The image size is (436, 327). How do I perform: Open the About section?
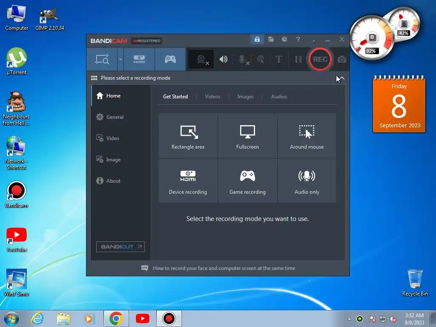tap(120, 181)
